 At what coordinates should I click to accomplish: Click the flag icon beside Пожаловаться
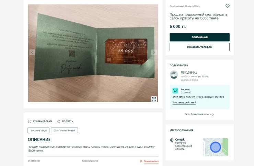141,161
